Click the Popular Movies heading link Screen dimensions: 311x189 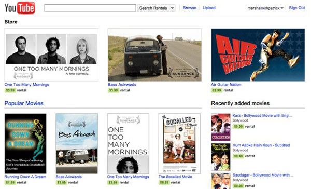point(24,103)
